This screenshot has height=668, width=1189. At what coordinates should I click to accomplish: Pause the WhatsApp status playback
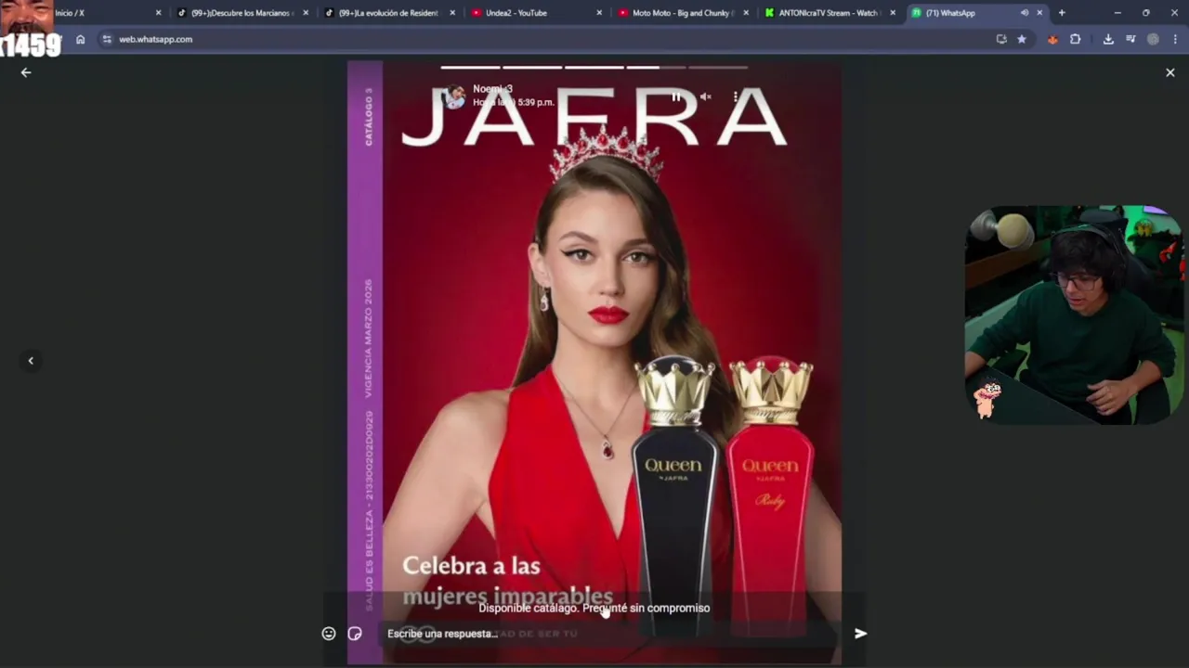(x=676, y=96)
